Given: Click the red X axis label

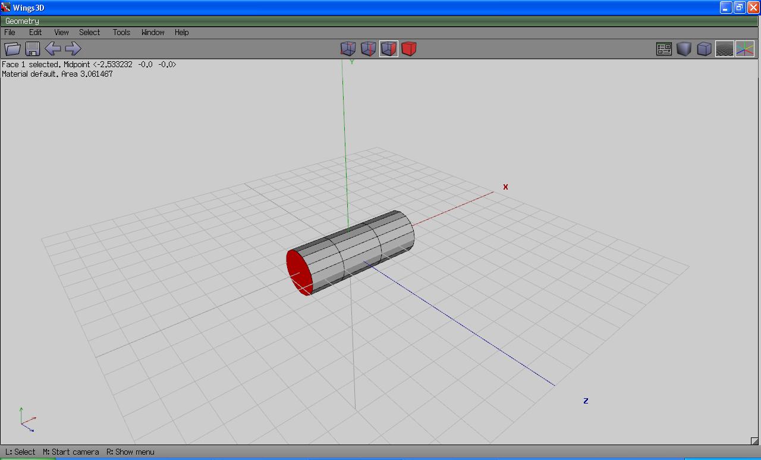Looking at the screenshot, I should (506, 187).
